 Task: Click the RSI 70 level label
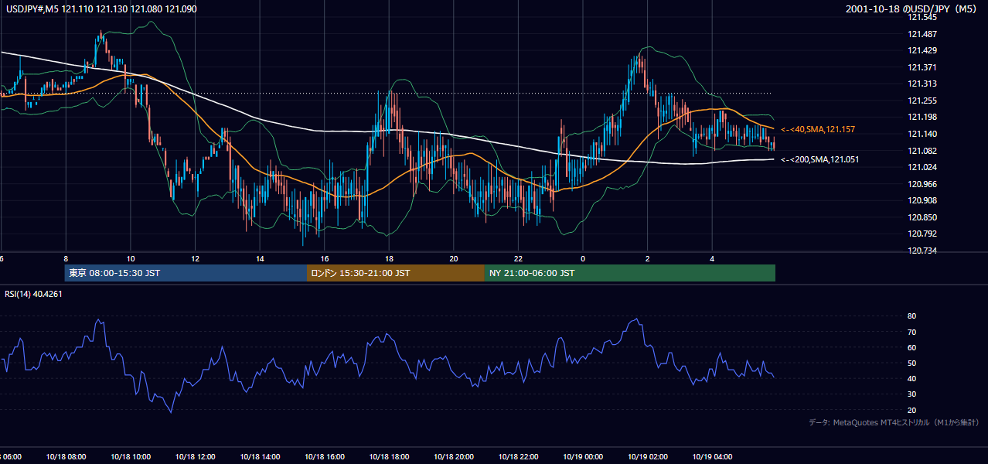(x=912, y=332)
